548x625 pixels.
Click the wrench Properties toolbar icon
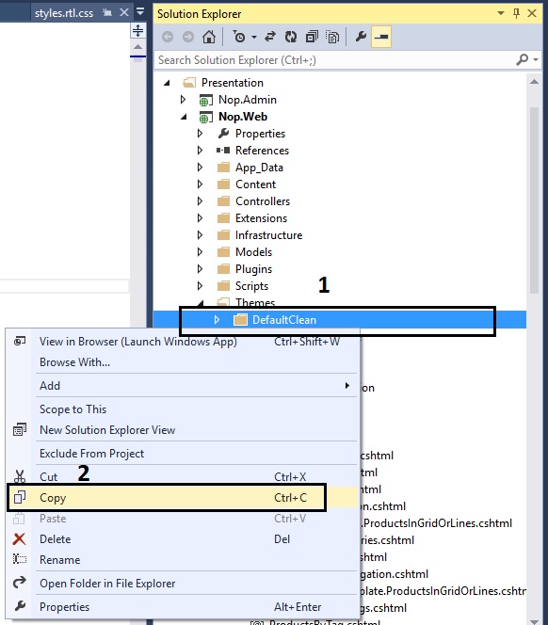pos(361,37)
